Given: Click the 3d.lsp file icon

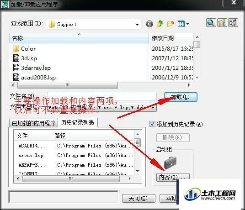Looking at the screenshot, I should [x=16, y=58].
